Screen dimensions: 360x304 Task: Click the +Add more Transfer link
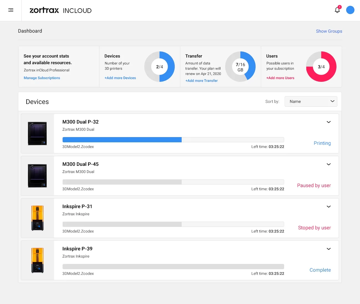201,81
